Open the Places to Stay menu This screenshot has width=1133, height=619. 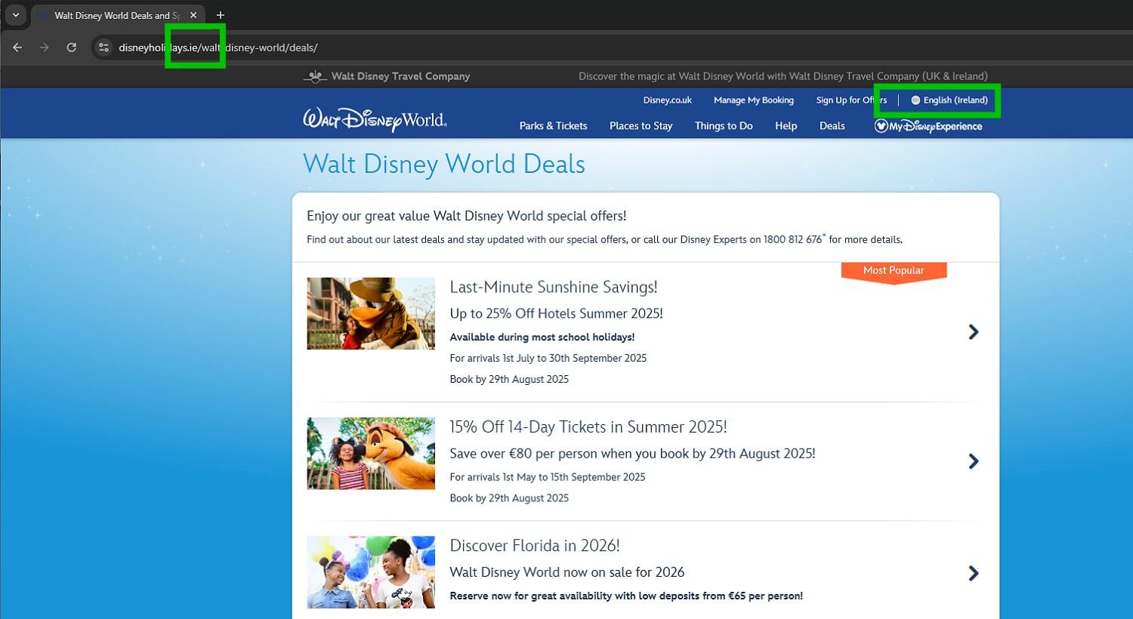[641, 126]
